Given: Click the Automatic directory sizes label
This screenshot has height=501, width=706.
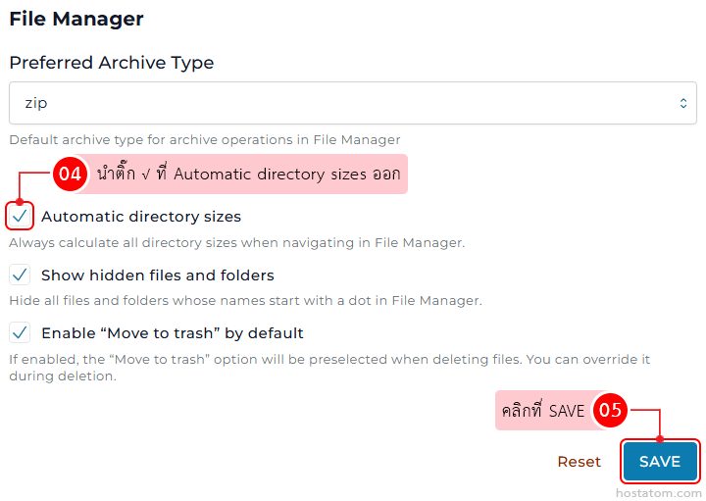Looking at the screenshot, I should tap(141, 217).
